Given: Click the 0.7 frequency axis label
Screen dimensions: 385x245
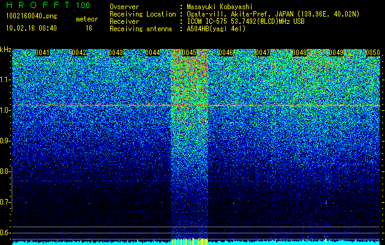Looking at the screenshot, I should tap(5, 202).
